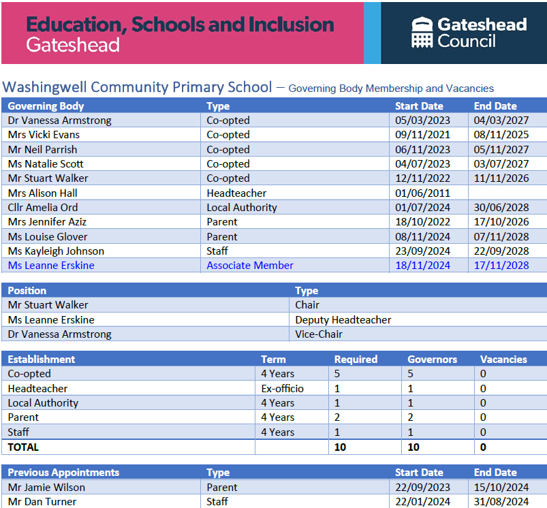
Task: Select the TOTAL row label
Action: tap(23, 447)
